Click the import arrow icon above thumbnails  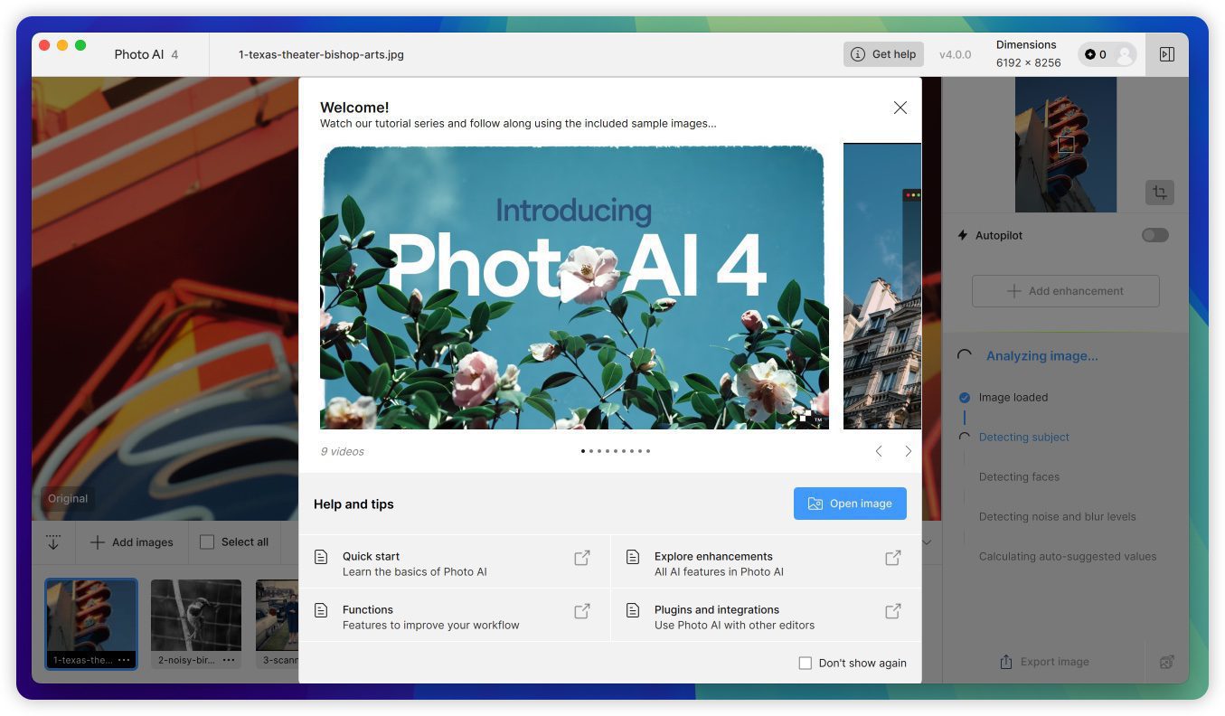click(53, 542)
